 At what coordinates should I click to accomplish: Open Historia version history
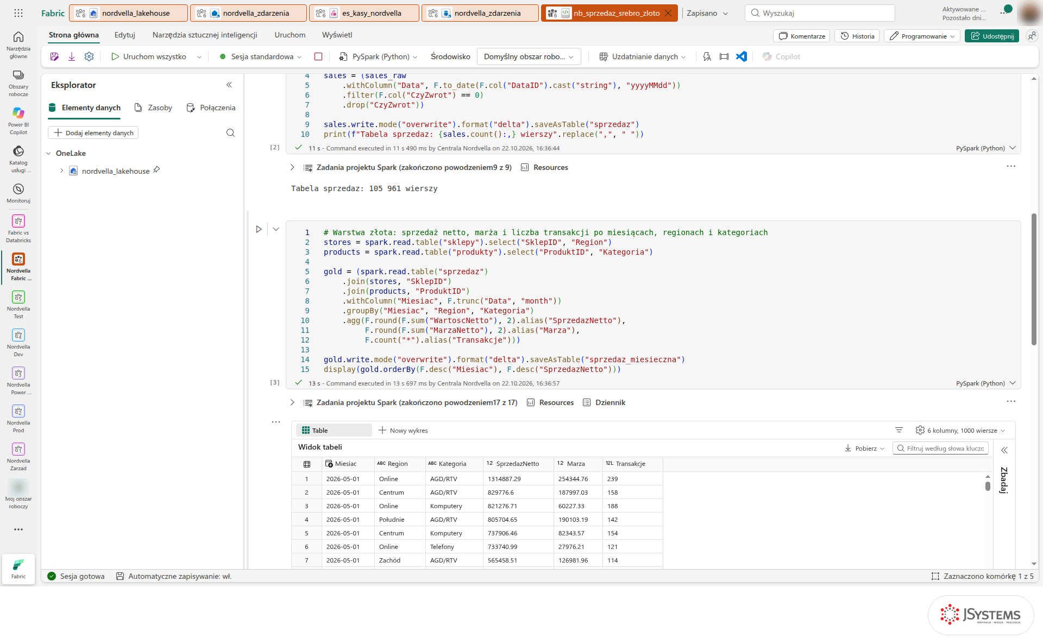(857, 36)
